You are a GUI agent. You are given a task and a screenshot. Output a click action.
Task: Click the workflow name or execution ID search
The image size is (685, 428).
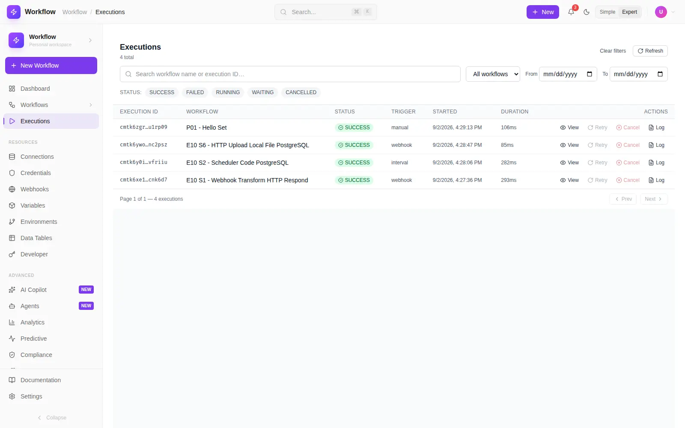[290, 74]
